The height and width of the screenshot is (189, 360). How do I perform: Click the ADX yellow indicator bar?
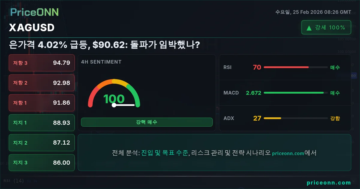coord(272,118)
